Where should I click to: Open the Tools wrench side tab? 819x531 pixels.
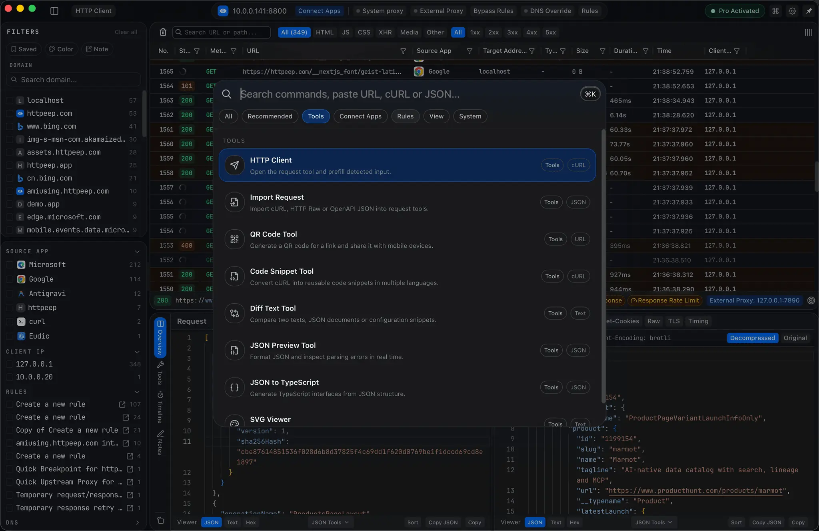(x=160, y=373)
